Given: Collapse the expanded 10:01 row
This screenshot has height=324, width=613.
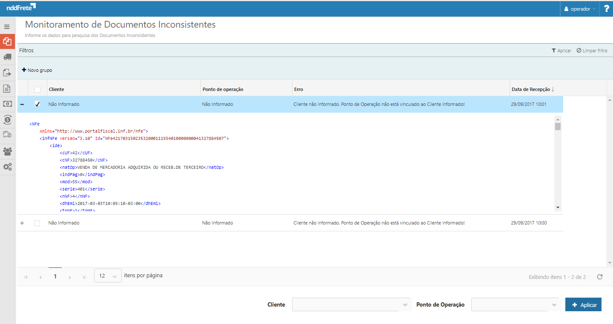Looking at the screenshot, I should (22, 104).
